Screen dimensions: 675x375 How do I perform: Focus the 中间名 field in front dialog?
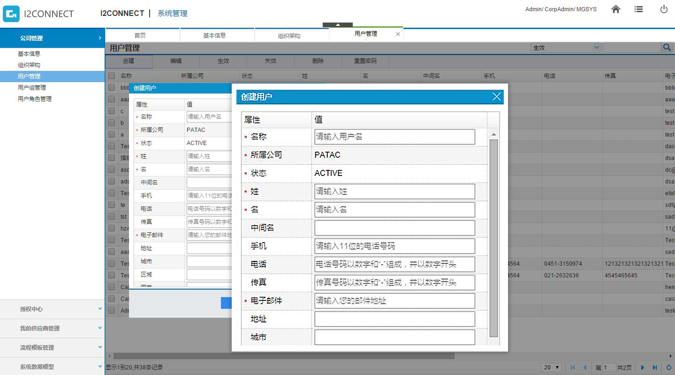point(394,228)
